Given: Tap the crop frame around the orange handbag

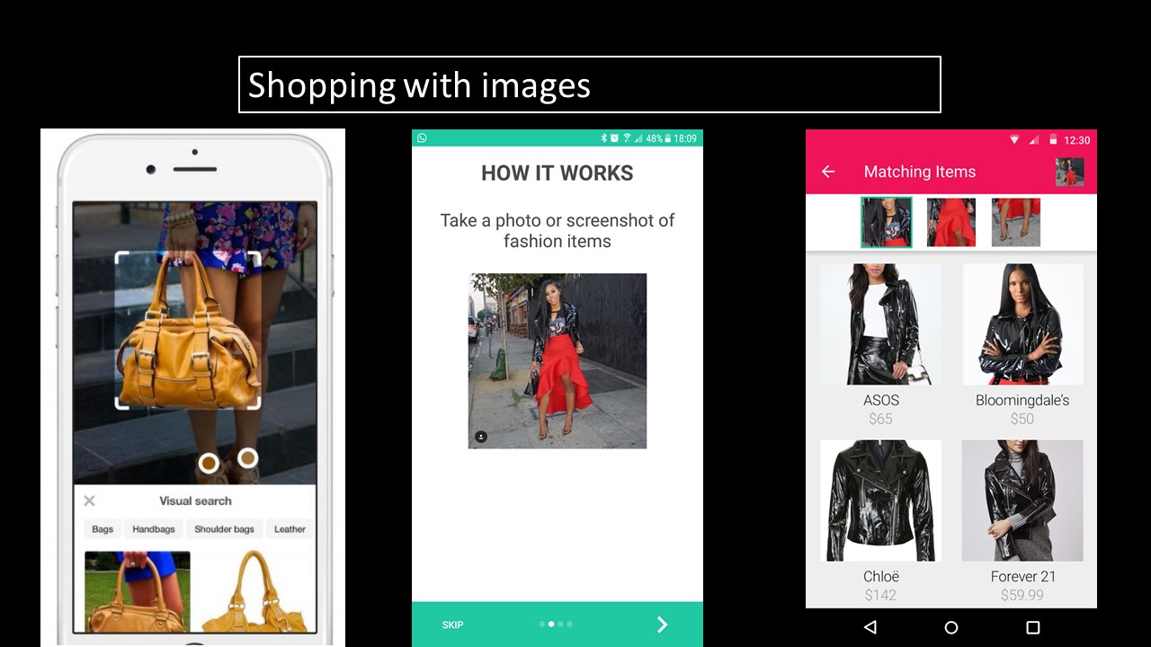Looking at the screenshot, I should pyautogui.click(x=188, y=330).
